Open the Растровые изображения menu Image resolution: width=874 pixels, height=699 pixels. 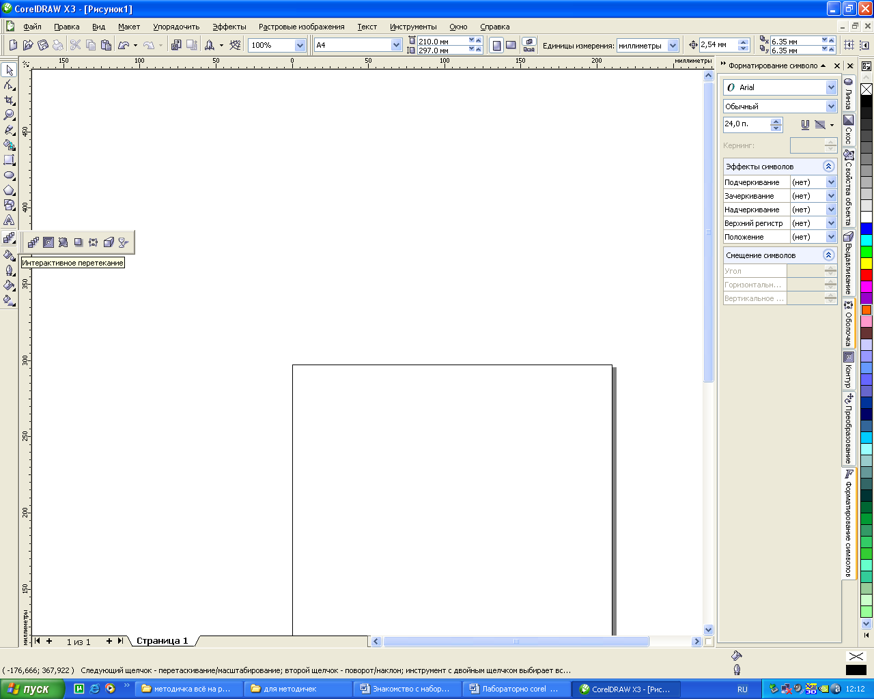(301, 27)
